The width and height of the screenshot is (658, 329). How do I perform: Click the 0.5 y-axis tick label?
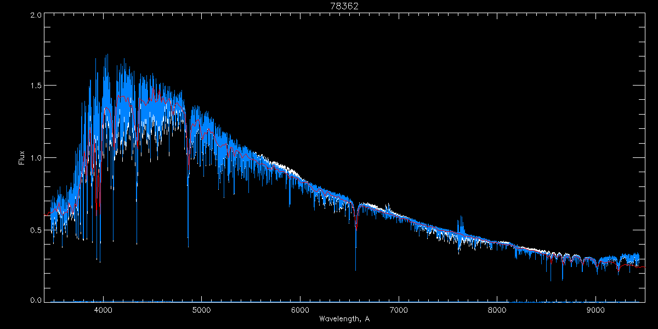(x=36, y=230)
